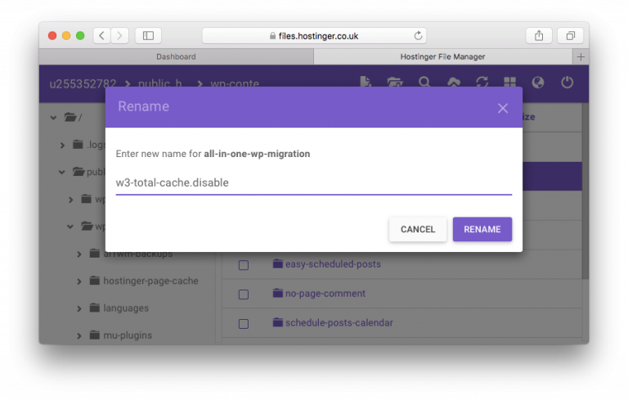Tick the no-page-comment checkbox
The height and width of the screenshot is (400, 628).
click(x=244, y=294)
